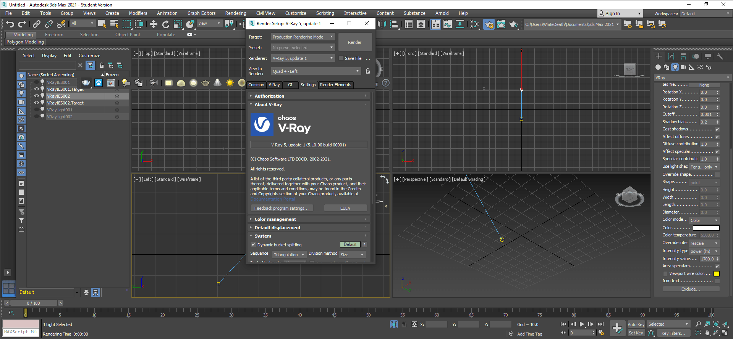Collapse the About V-Ray rollout

[x=309, y=104]
